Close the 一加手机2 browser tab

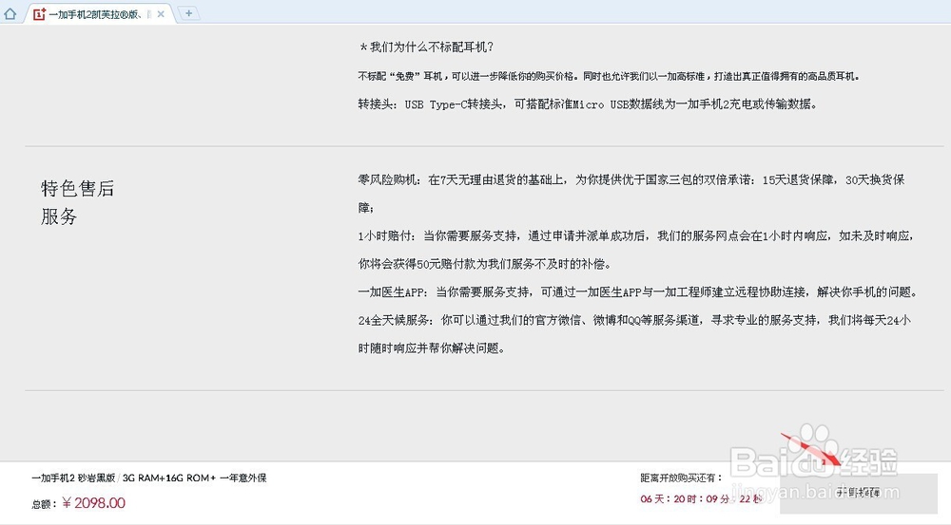[x=161, y=14]
